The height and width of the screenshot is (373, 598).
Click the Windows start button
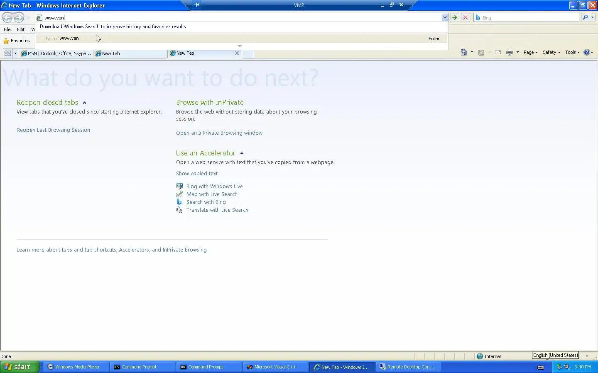(x=20, y=367)
